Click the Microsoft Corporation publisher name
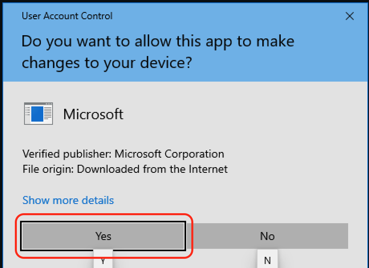The width and height of the screenshot is (369, 268). coord(169,154)
